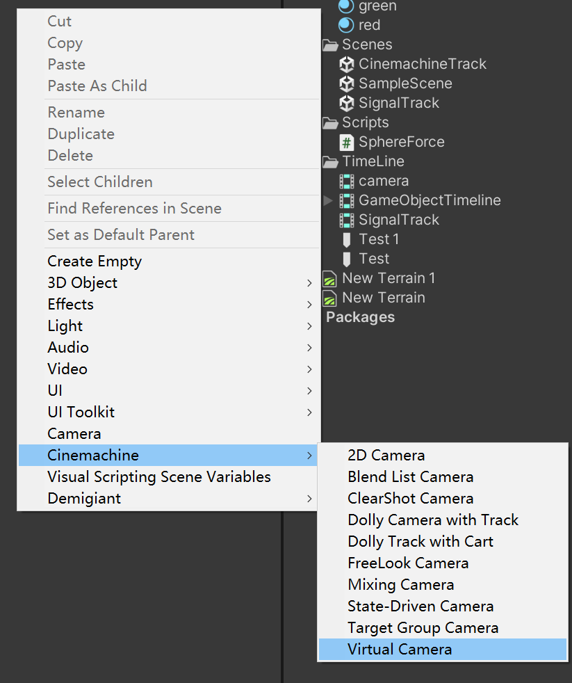Select the CinemachineTrack scene name
The width and height of the screenshot is (572, 683).
point(423,64)
